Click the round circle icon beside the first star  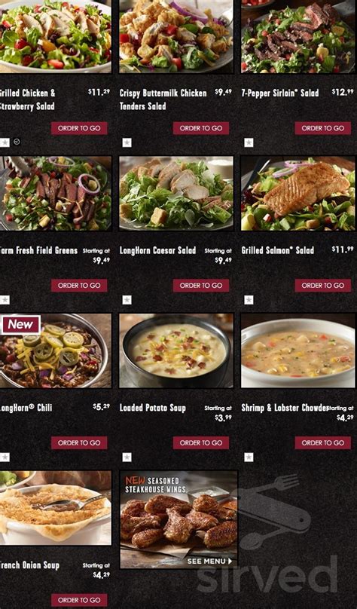tap(17, 142)
